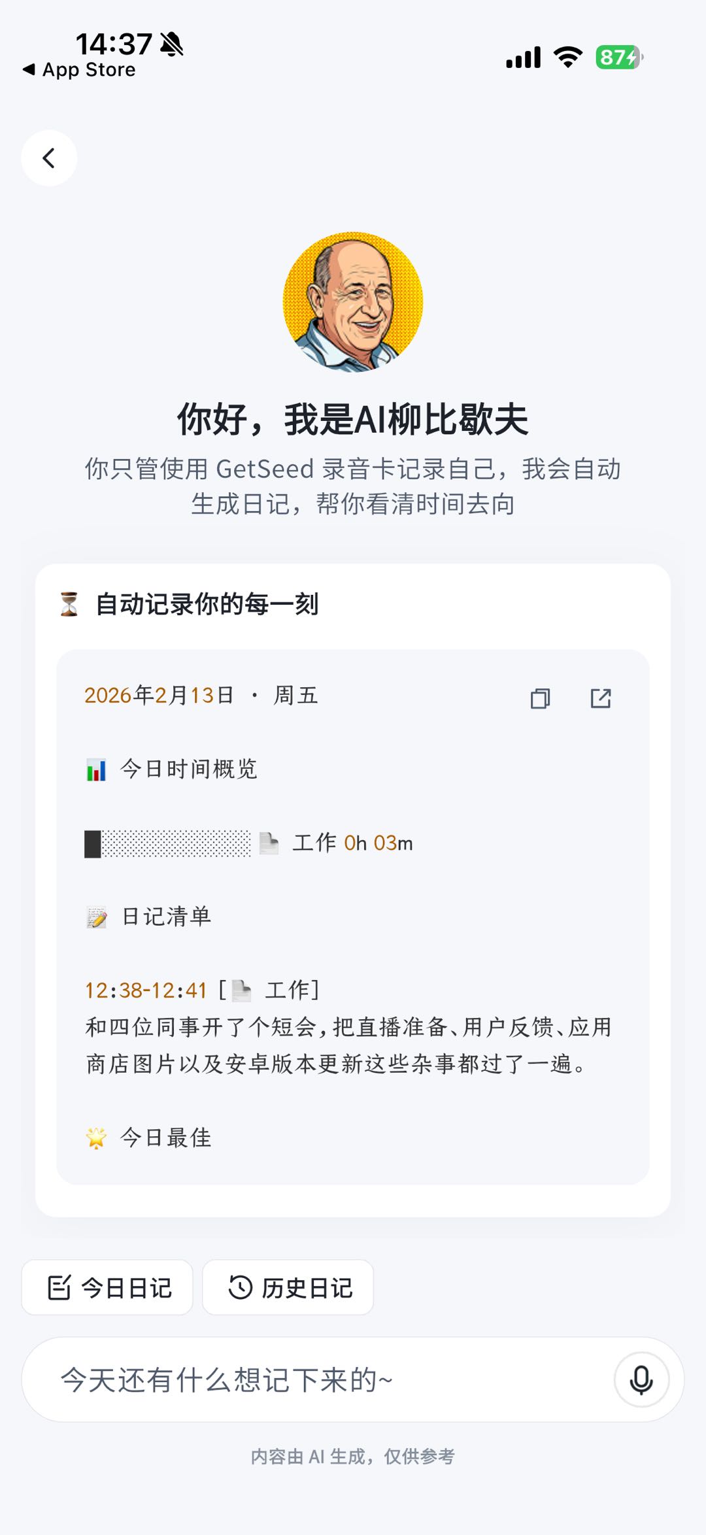Tap the 自动记录你的每一刻 card title
The width and height of the screenshot is (706, 1535).
[x=207, y=604]
